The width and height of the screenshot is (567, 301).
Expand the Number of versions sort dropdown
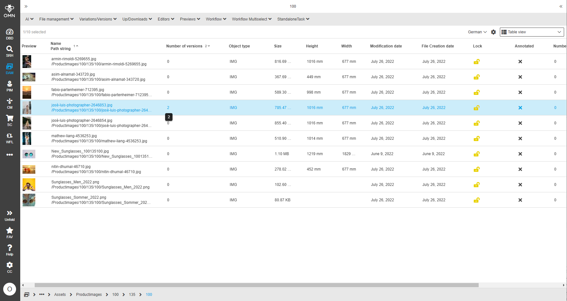tap(208, 46)
